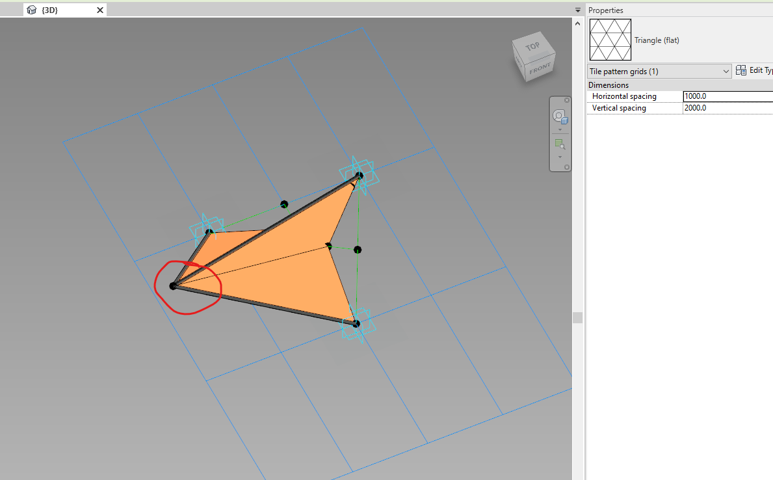This screenshot has width=773, height=480.
Task: Edit the Horizontal spacing value of 1000.0
Action: [715, 96]
